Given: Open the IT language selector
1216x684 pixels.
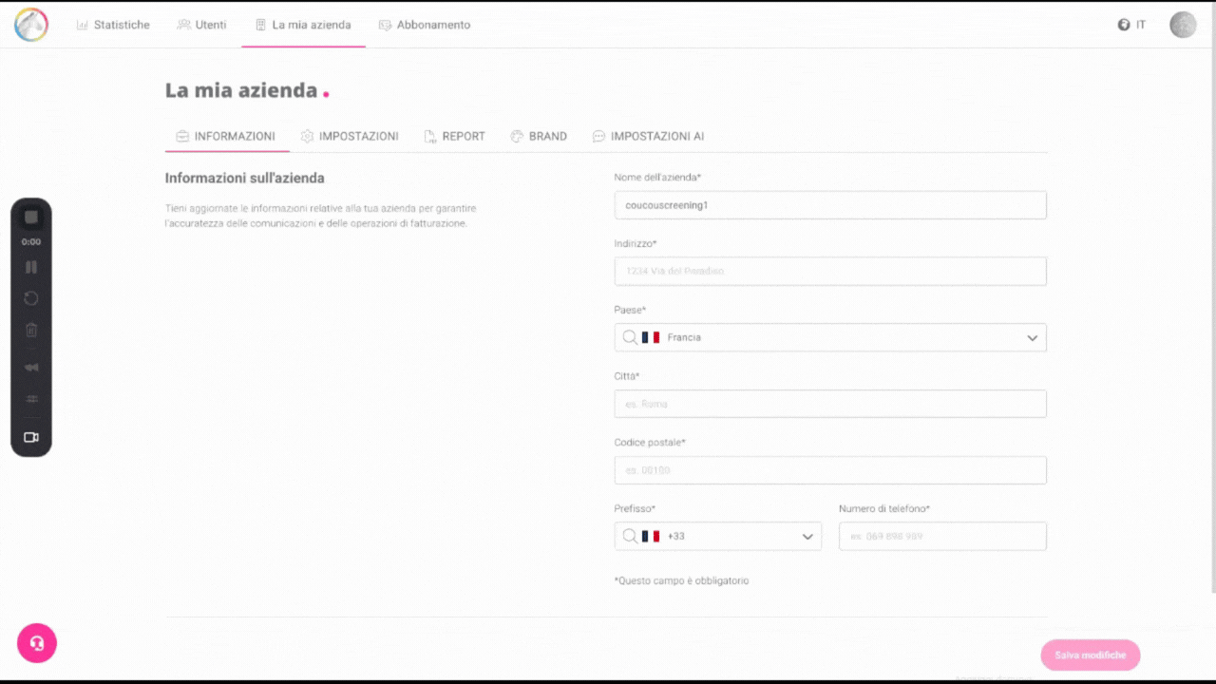Looking at the screenshot, I should coord(1132,25).
